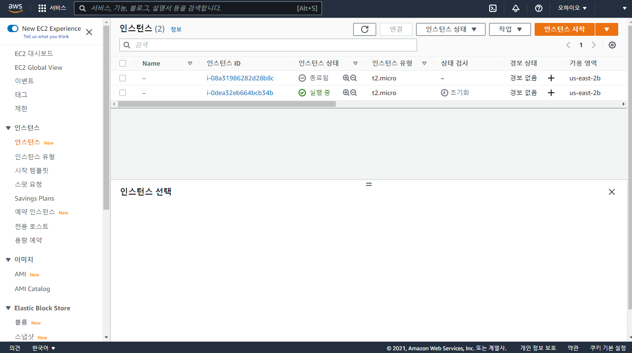Sort by Name column arrow

190,63
